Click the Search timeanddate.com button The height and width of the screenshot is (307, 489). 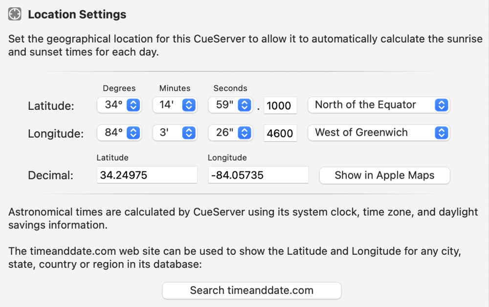pos(251,290)
